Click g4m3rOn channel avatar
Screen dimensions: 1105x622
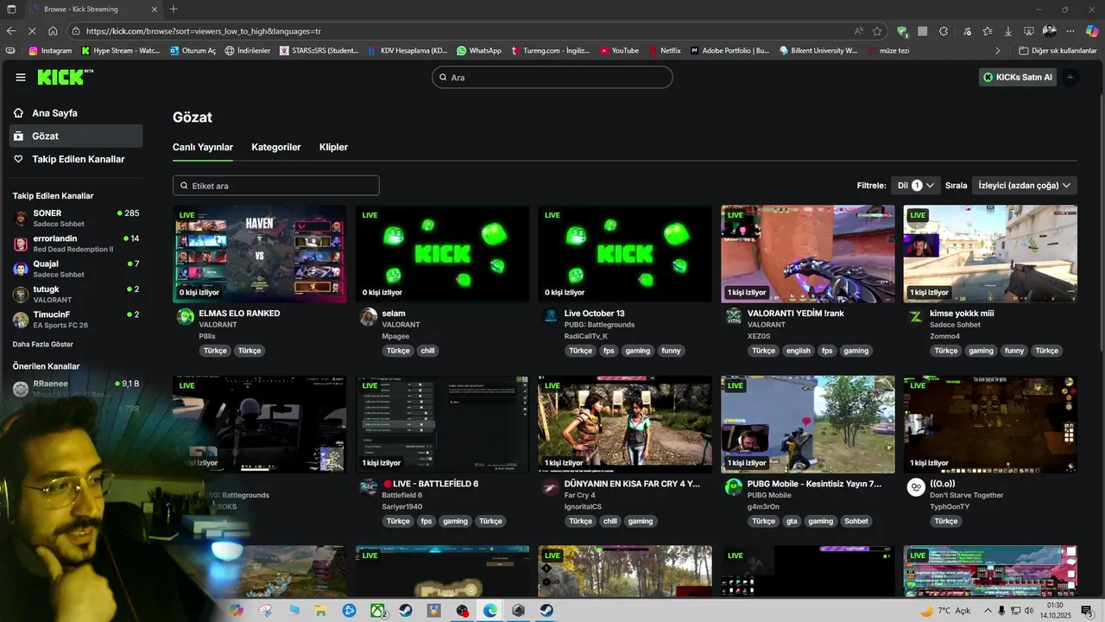[734, 487]
